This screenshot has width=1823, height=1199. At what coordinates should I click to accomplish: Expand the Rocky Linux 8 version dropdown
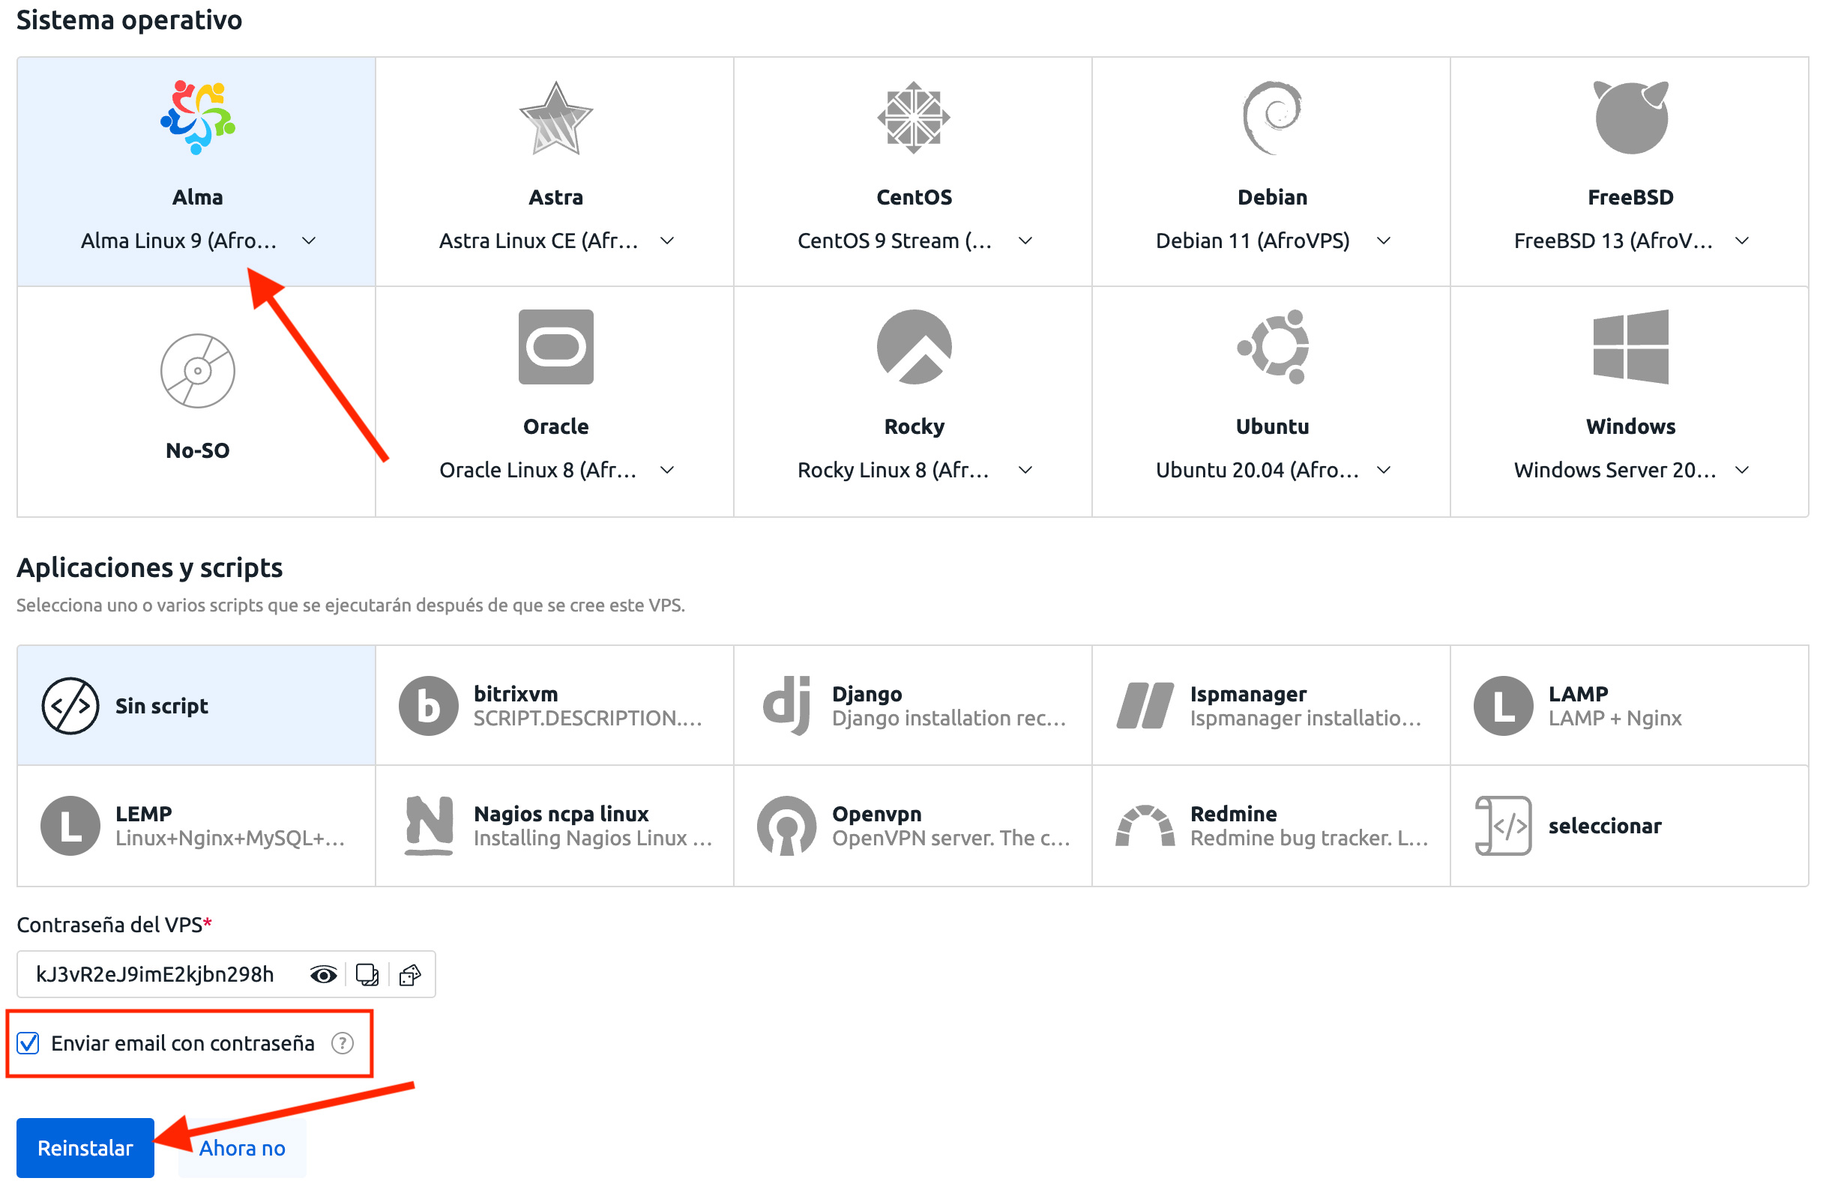click(1025, 469)
